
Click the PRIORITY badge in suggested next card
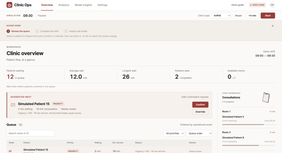tap(58, 104)
